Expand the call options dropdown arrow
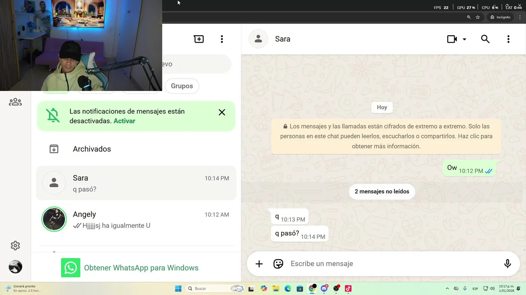Image resolution: width=526 pixels, height=295 pixels. pos(464,39)
